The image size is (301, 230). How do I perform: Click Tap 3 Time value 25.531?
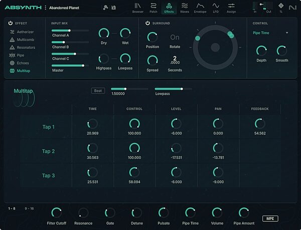92,182
